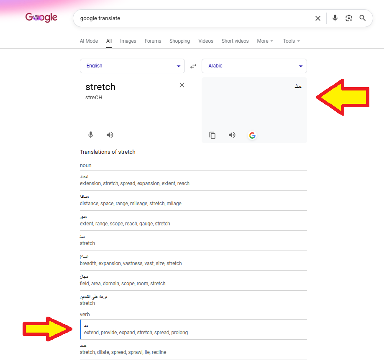Copy the Arabic translation
Screen dimensions: 384x364
[212, 135]
